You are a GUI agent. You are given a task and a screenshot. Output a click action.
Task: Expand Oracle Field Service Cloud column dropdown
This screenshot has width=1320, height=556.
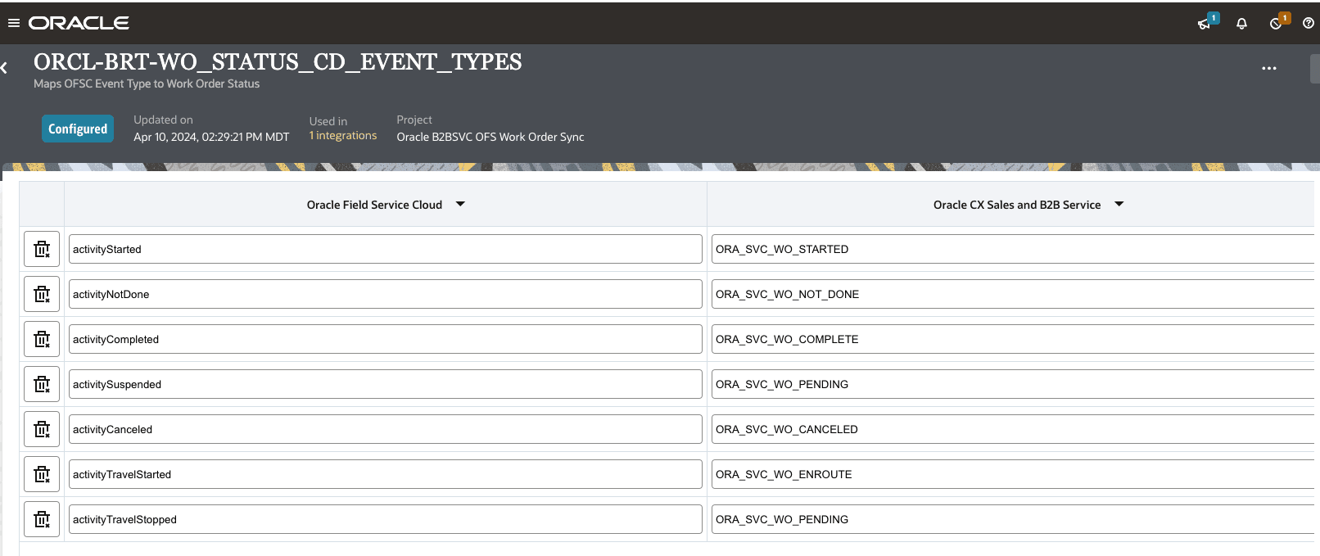tap(460, 204)
